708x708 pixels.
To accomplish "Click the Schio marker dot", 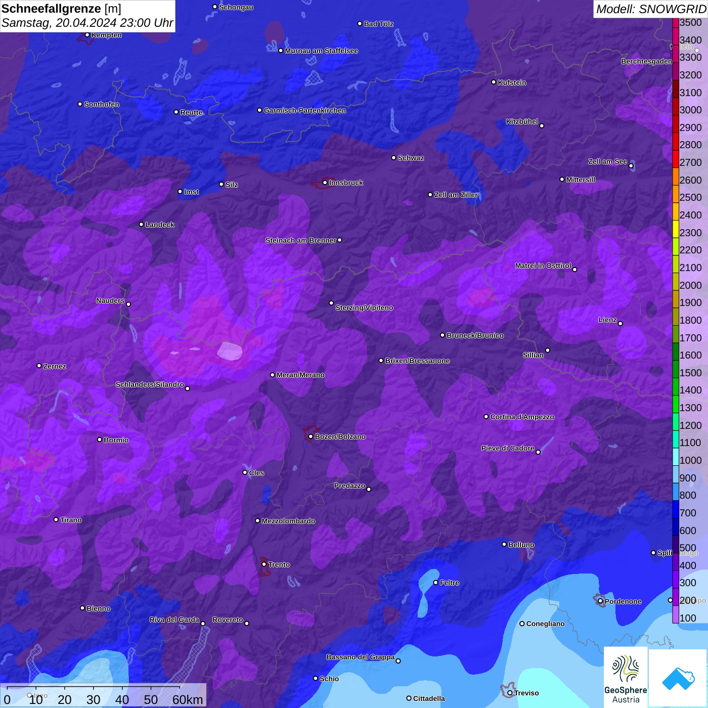I will click(x=316, y=679).
